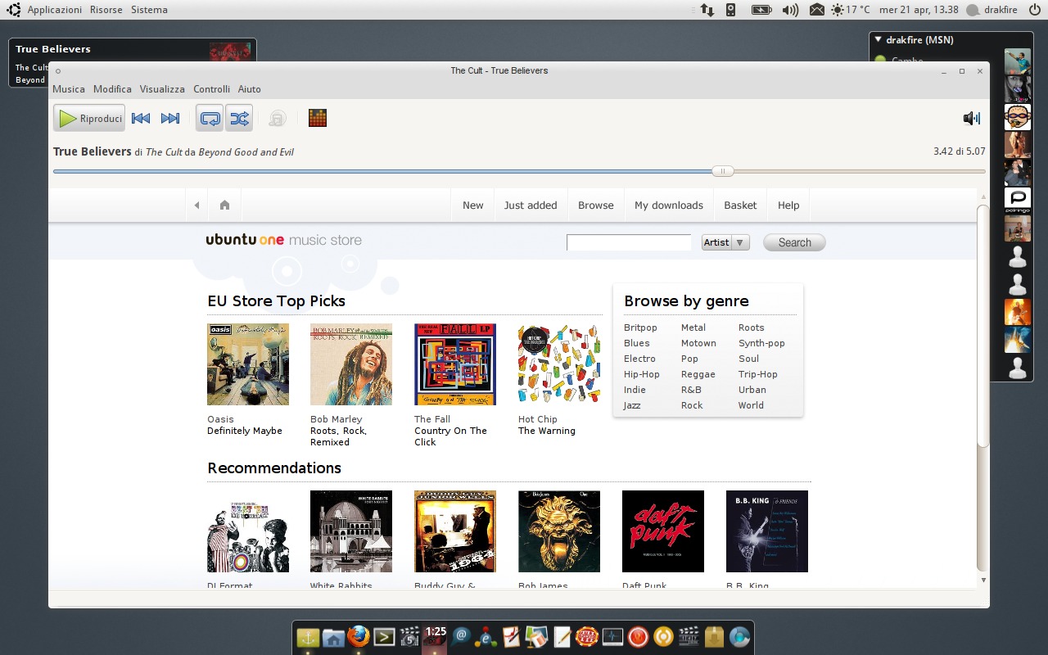Click the Riproduci play button
The width and height of the screenshot is (1048, 655).
click(89, 119)
